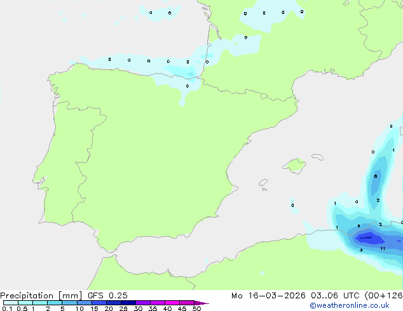Click the '35' legend scale label

(x=153, y=308)
